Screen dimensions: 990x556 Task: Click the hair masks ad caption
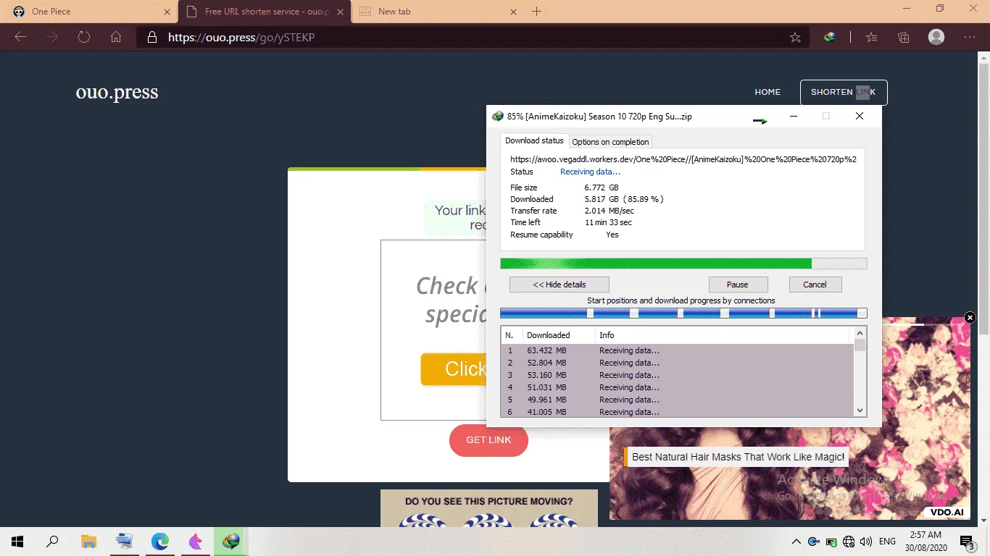pyautogui.click(x=738, y=457)
